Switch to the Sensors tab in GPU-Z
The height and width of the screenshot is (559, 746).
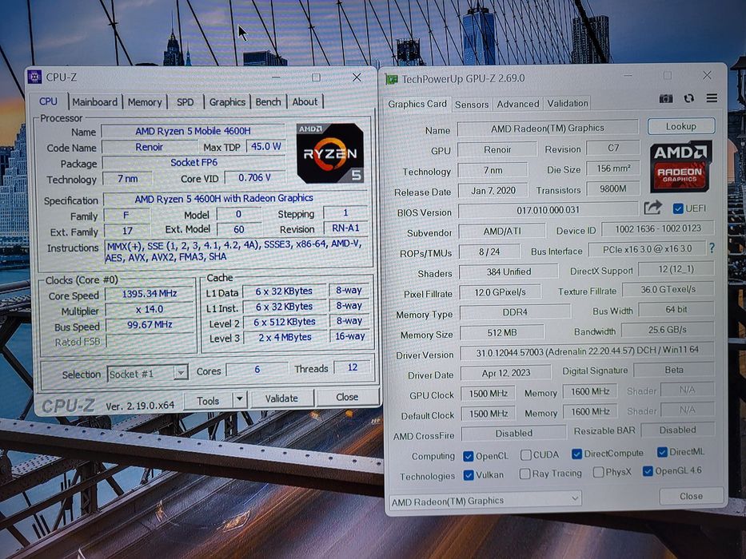tap(472, 104)
